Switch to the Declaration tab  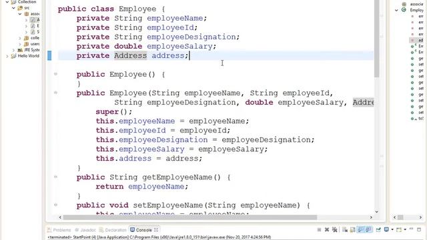click(113, 230)
